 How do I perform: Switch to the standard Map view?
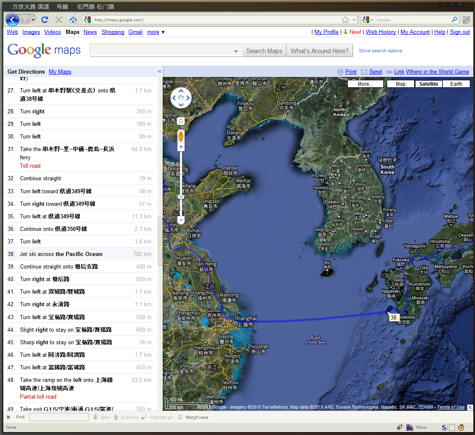coord(401,84)
